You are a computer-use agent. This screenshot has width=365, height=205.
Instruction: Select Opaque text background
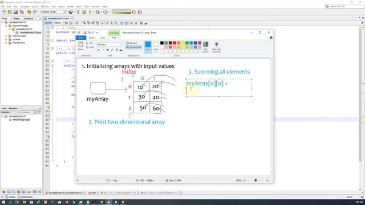(132, 43)
